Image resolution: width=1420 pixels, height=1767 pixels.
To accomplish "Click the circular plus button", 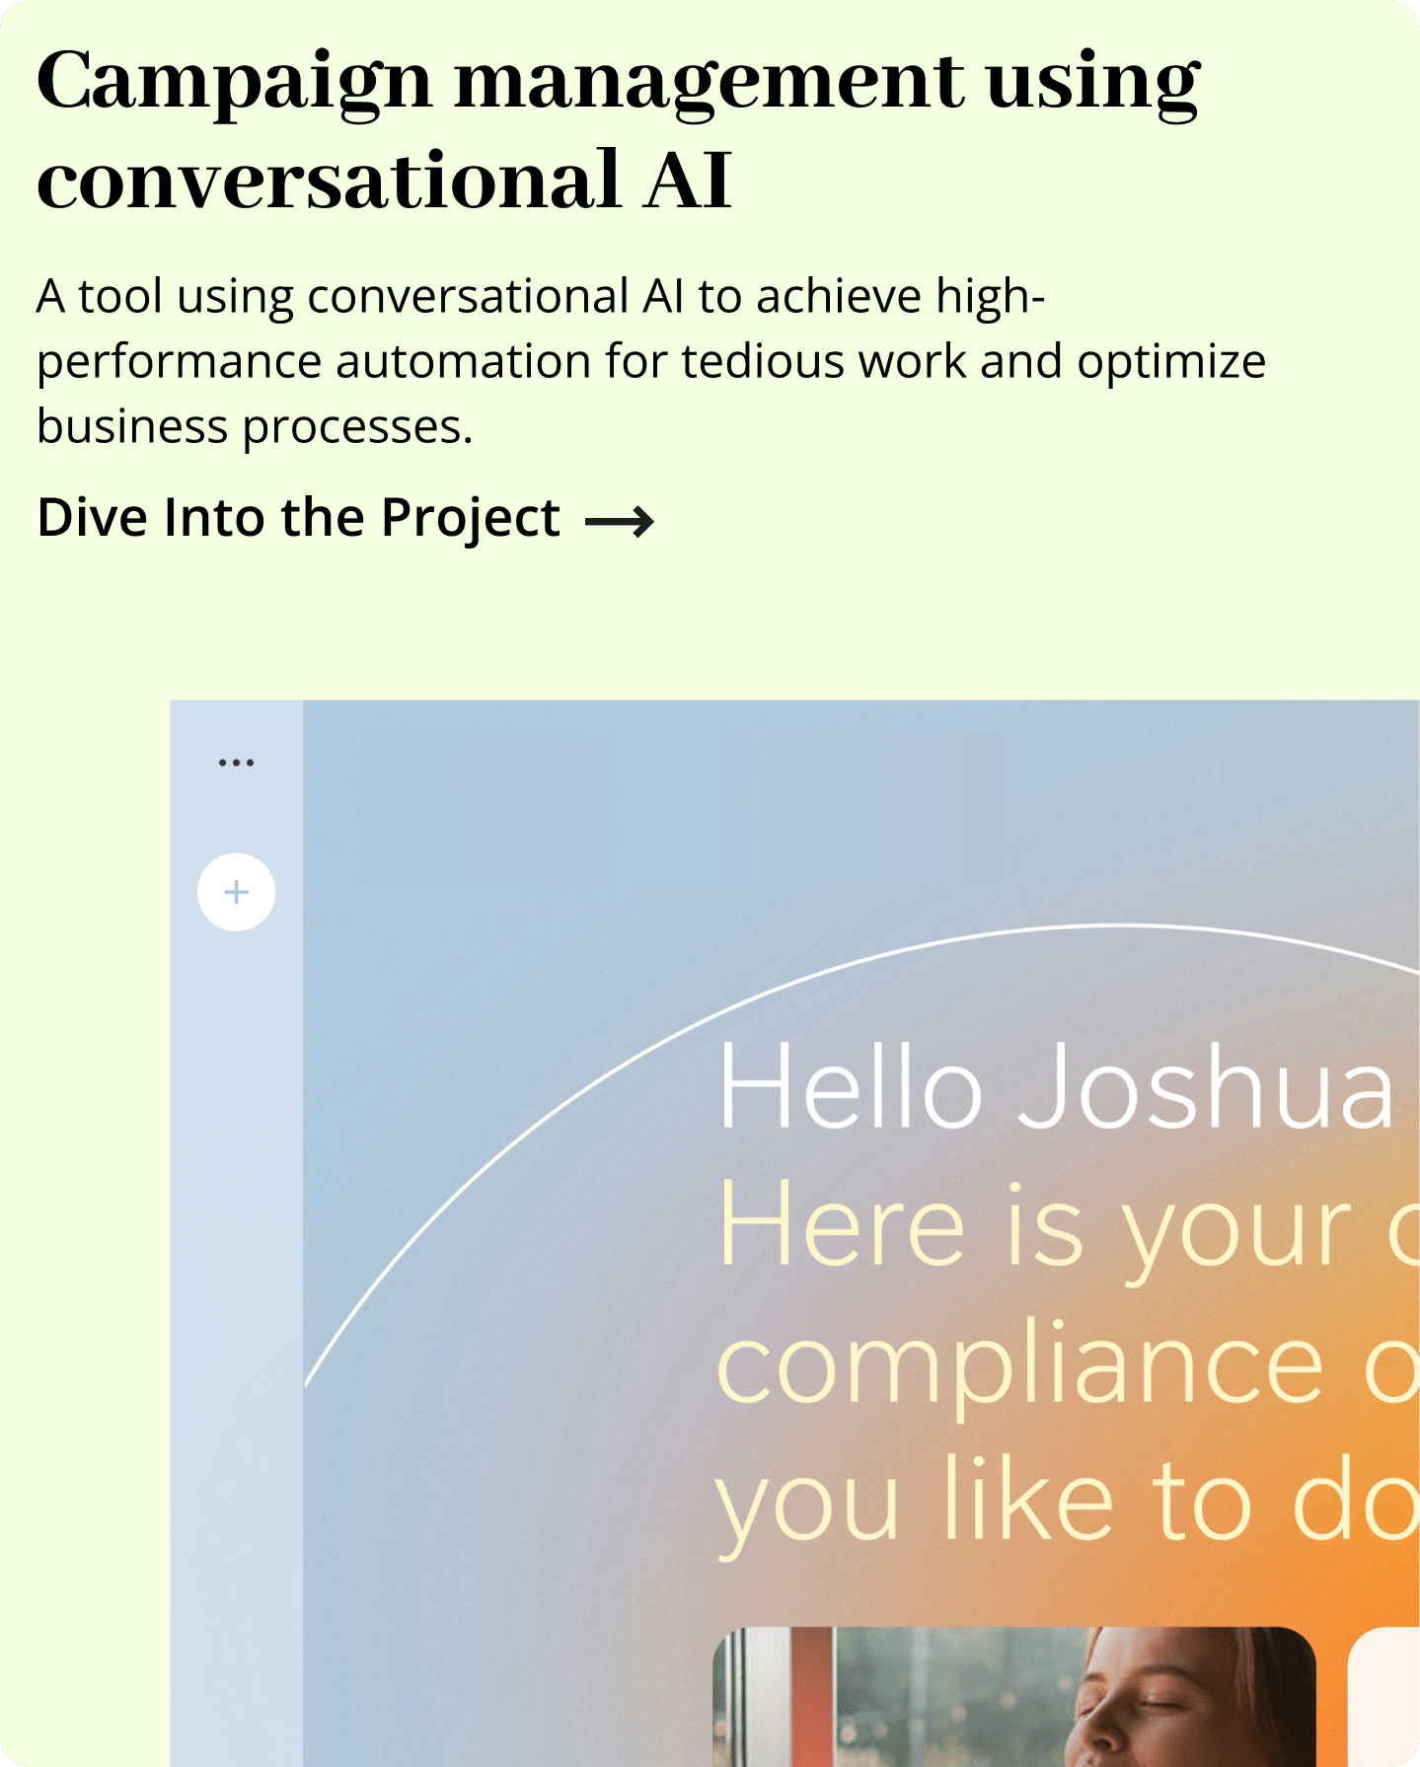I will pyautogui.click(x=236, y=892).
